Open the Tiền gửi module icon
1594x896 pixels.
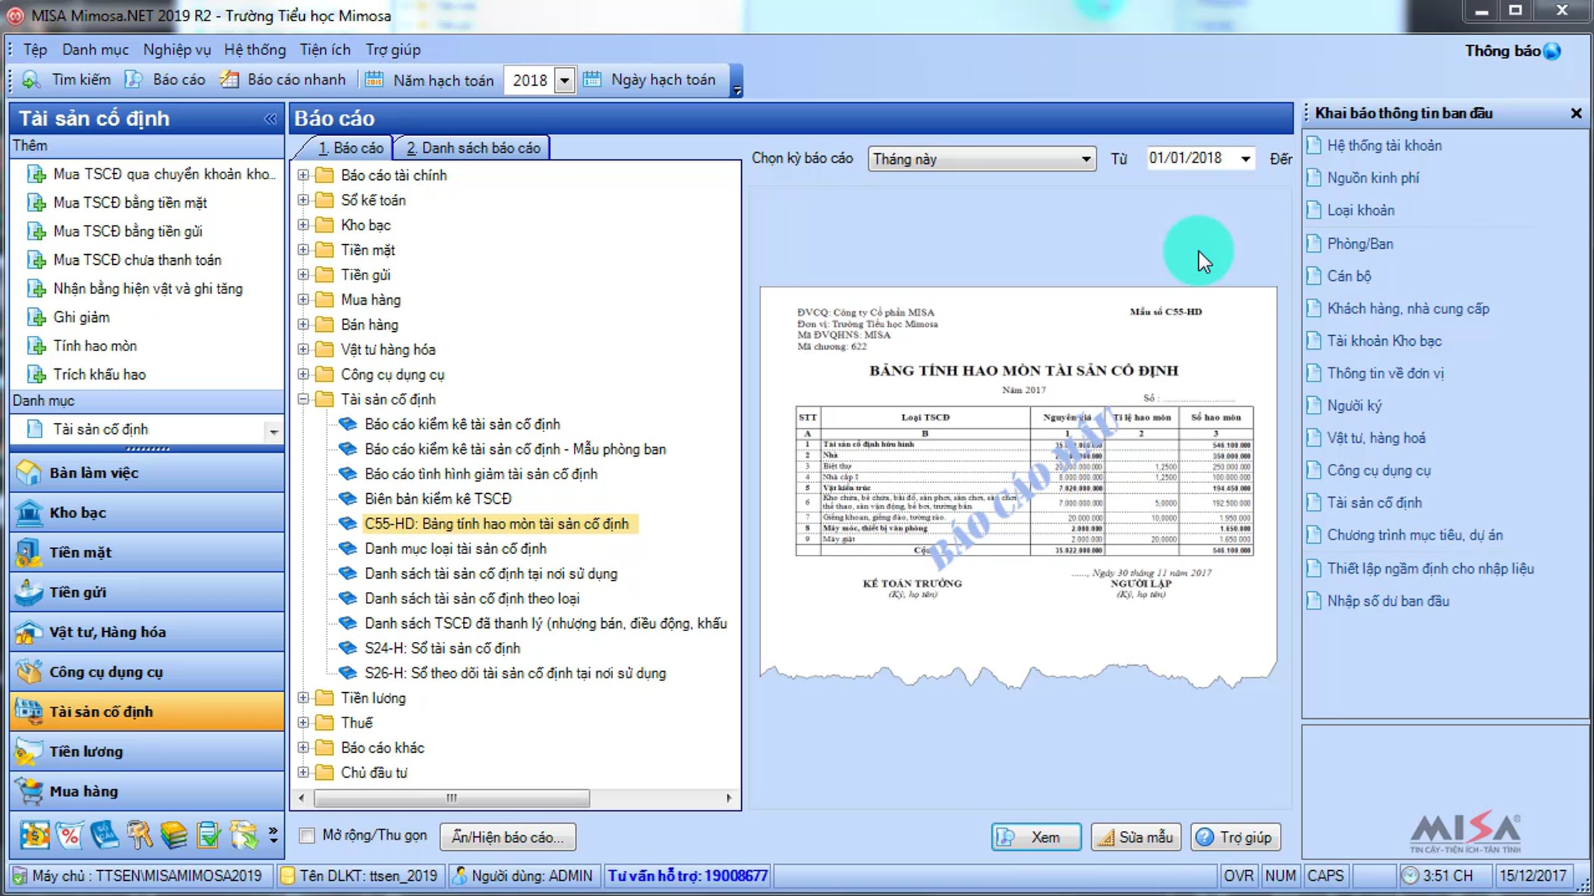point(29,592)
